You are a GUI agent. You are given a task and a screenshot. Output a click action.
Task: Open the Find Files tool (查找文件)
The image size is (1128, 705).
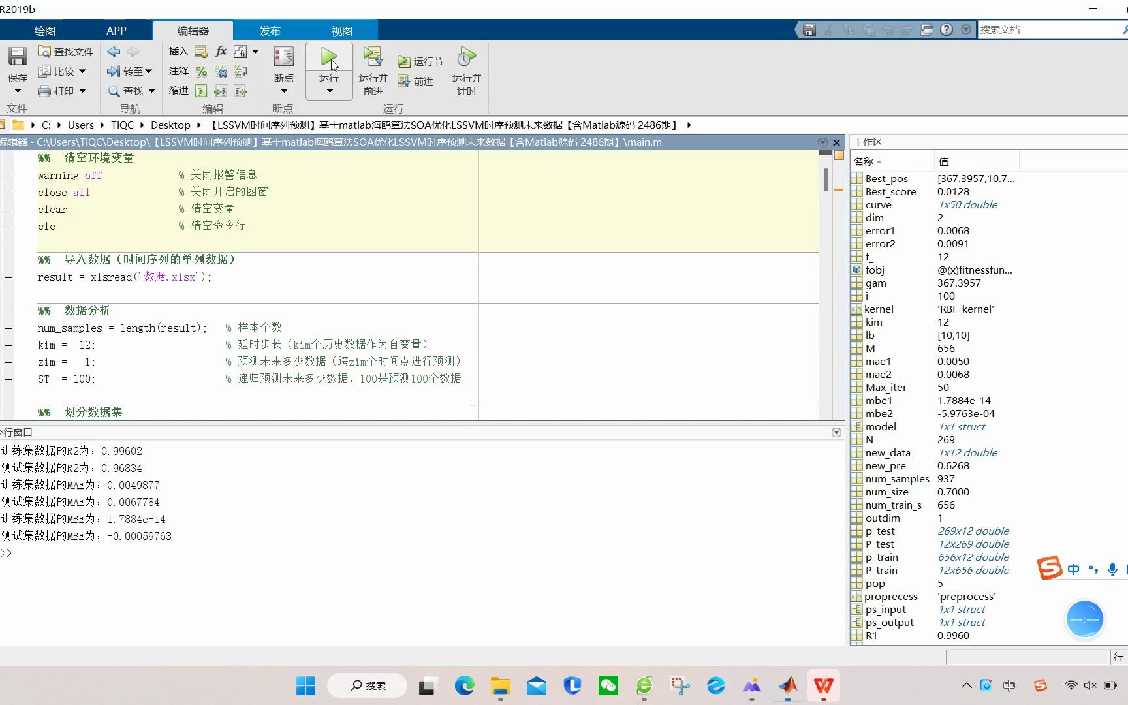65,52
